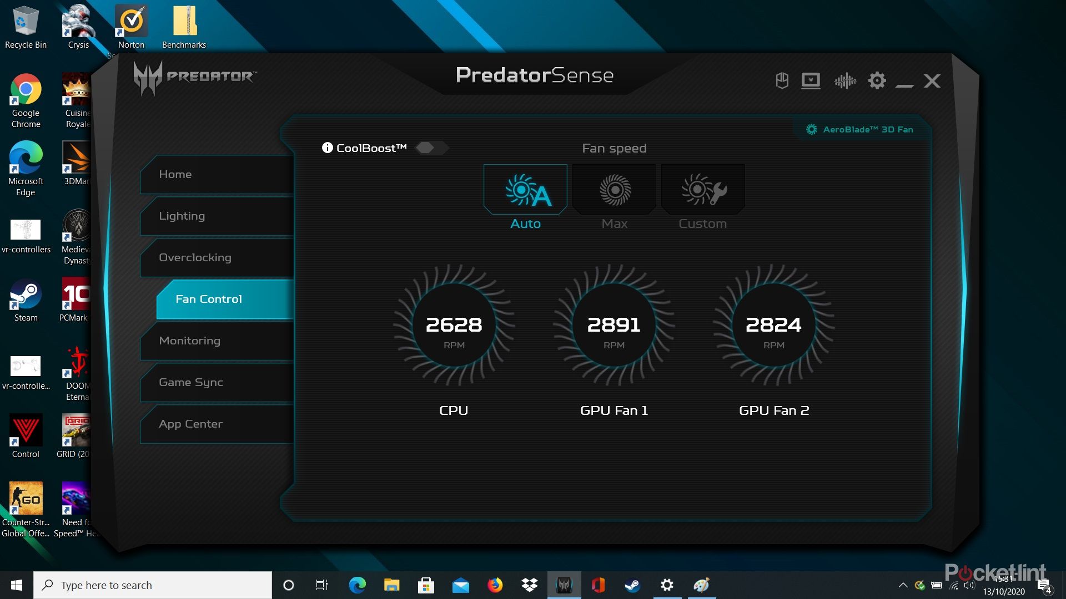Screen dimensions: 1066x599
Task: Select the Custom fan speed wrench icon
Action: 702,189
